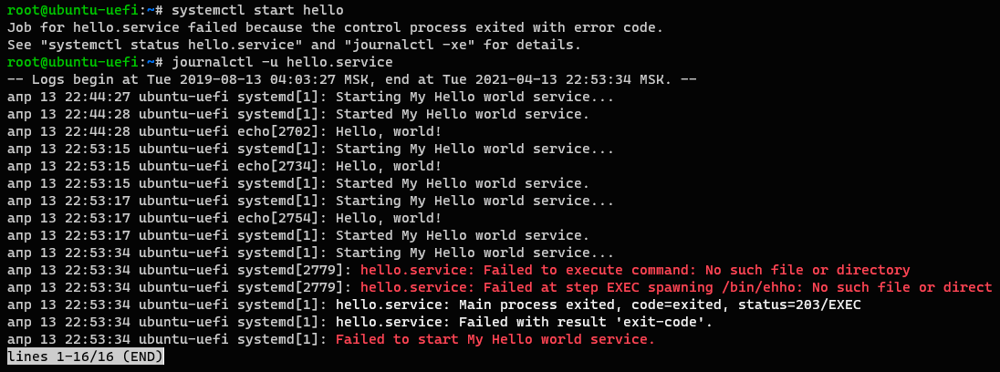This screenshot has height=372, width=1000.
Task: Click the 22:44:28 Started service log entry
Action: pos(297,114)
